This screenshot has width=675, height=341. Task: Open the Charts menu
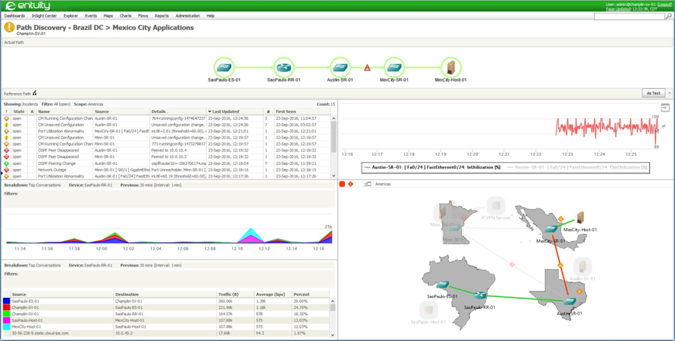pyautogui.click(x=126, y=16)
